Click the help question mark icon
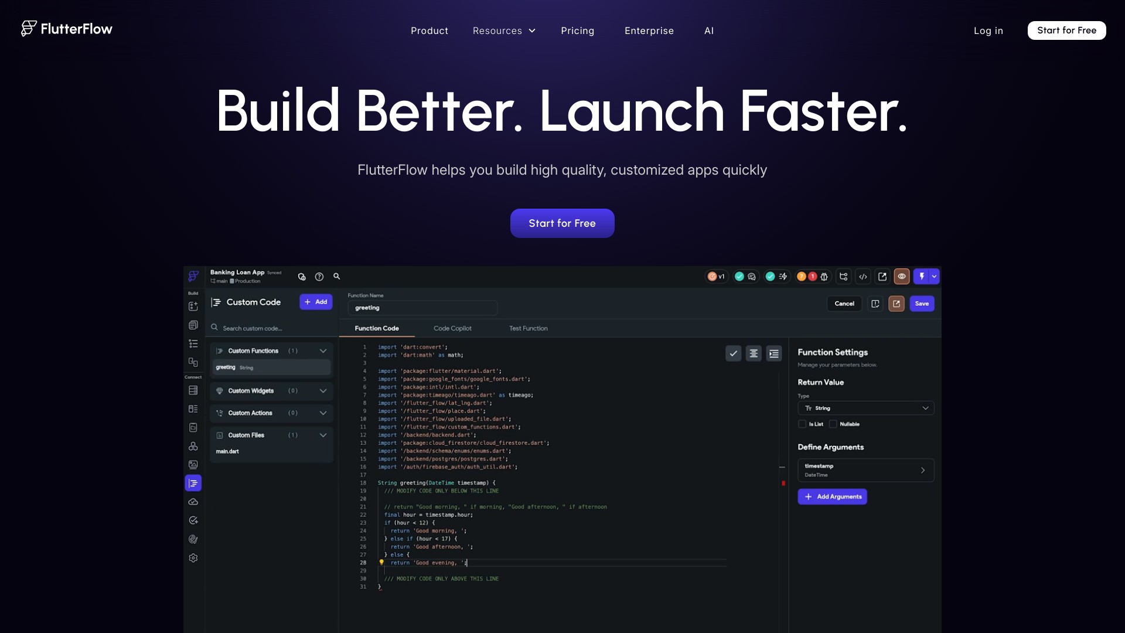The image size is (1125, 633). 319,277
